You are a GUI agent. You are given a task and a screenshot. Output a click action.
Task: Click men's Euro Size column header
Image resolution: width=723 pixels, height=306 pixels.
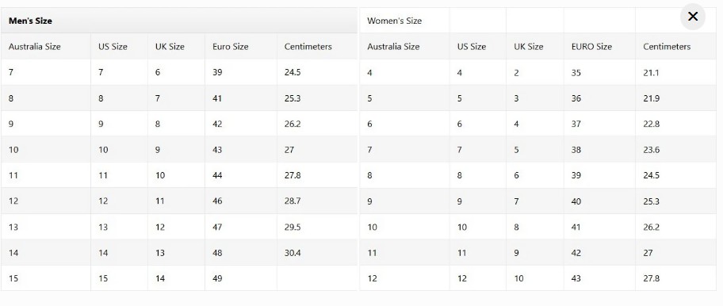click(x=231, y=47)
